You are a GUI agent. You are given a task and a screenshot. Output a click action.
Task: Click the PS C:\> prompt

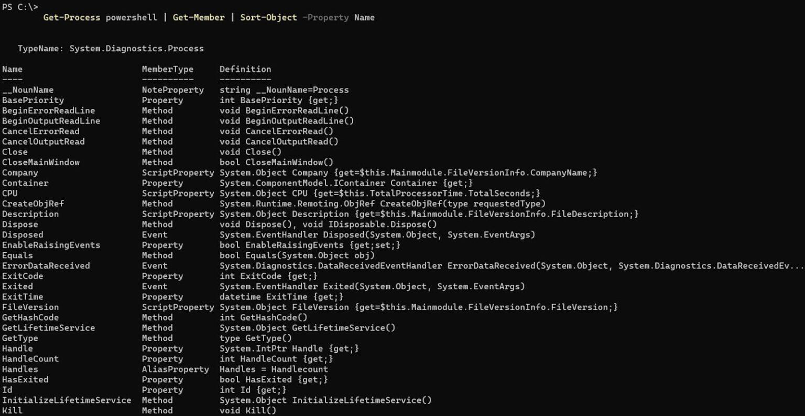(x=20, y=7)
